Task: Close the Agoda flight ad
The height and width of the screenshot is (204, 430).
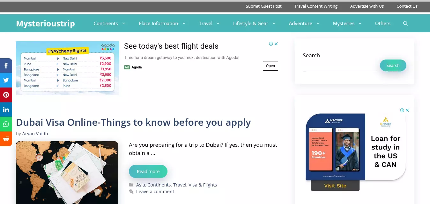Action: (x=276, y=44)
